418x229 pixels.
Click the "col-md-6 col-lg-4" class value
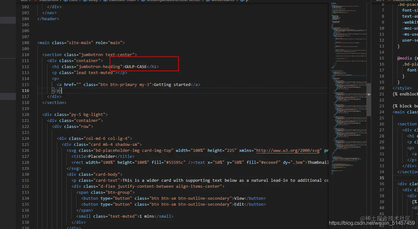click(x=108, y=139)
